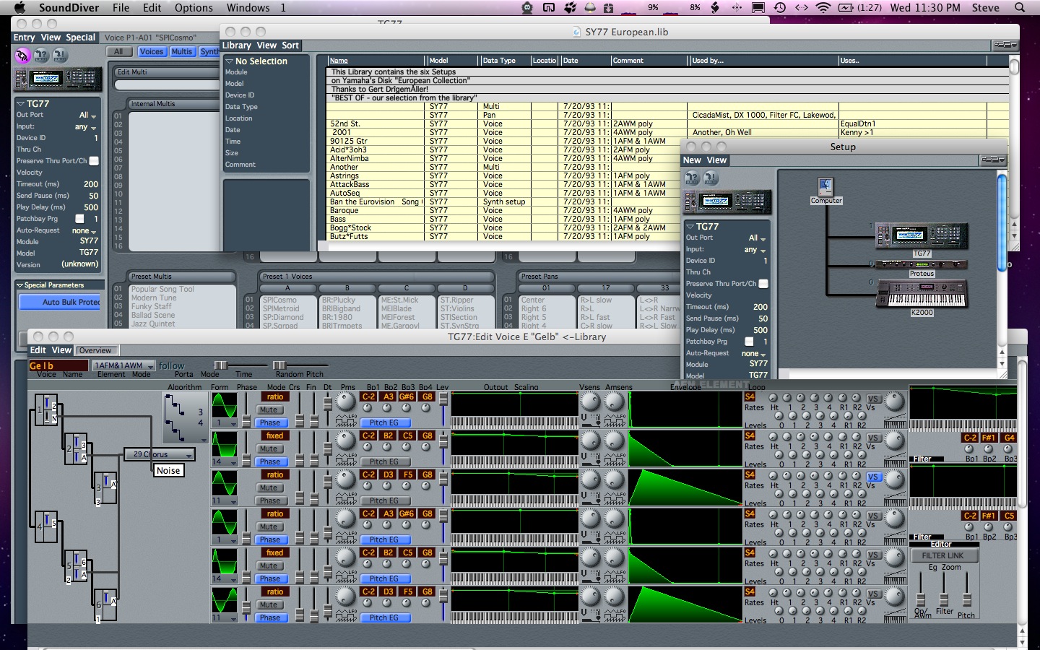Open the Input 'any' dropdown in TG77 window

(85, 126)
